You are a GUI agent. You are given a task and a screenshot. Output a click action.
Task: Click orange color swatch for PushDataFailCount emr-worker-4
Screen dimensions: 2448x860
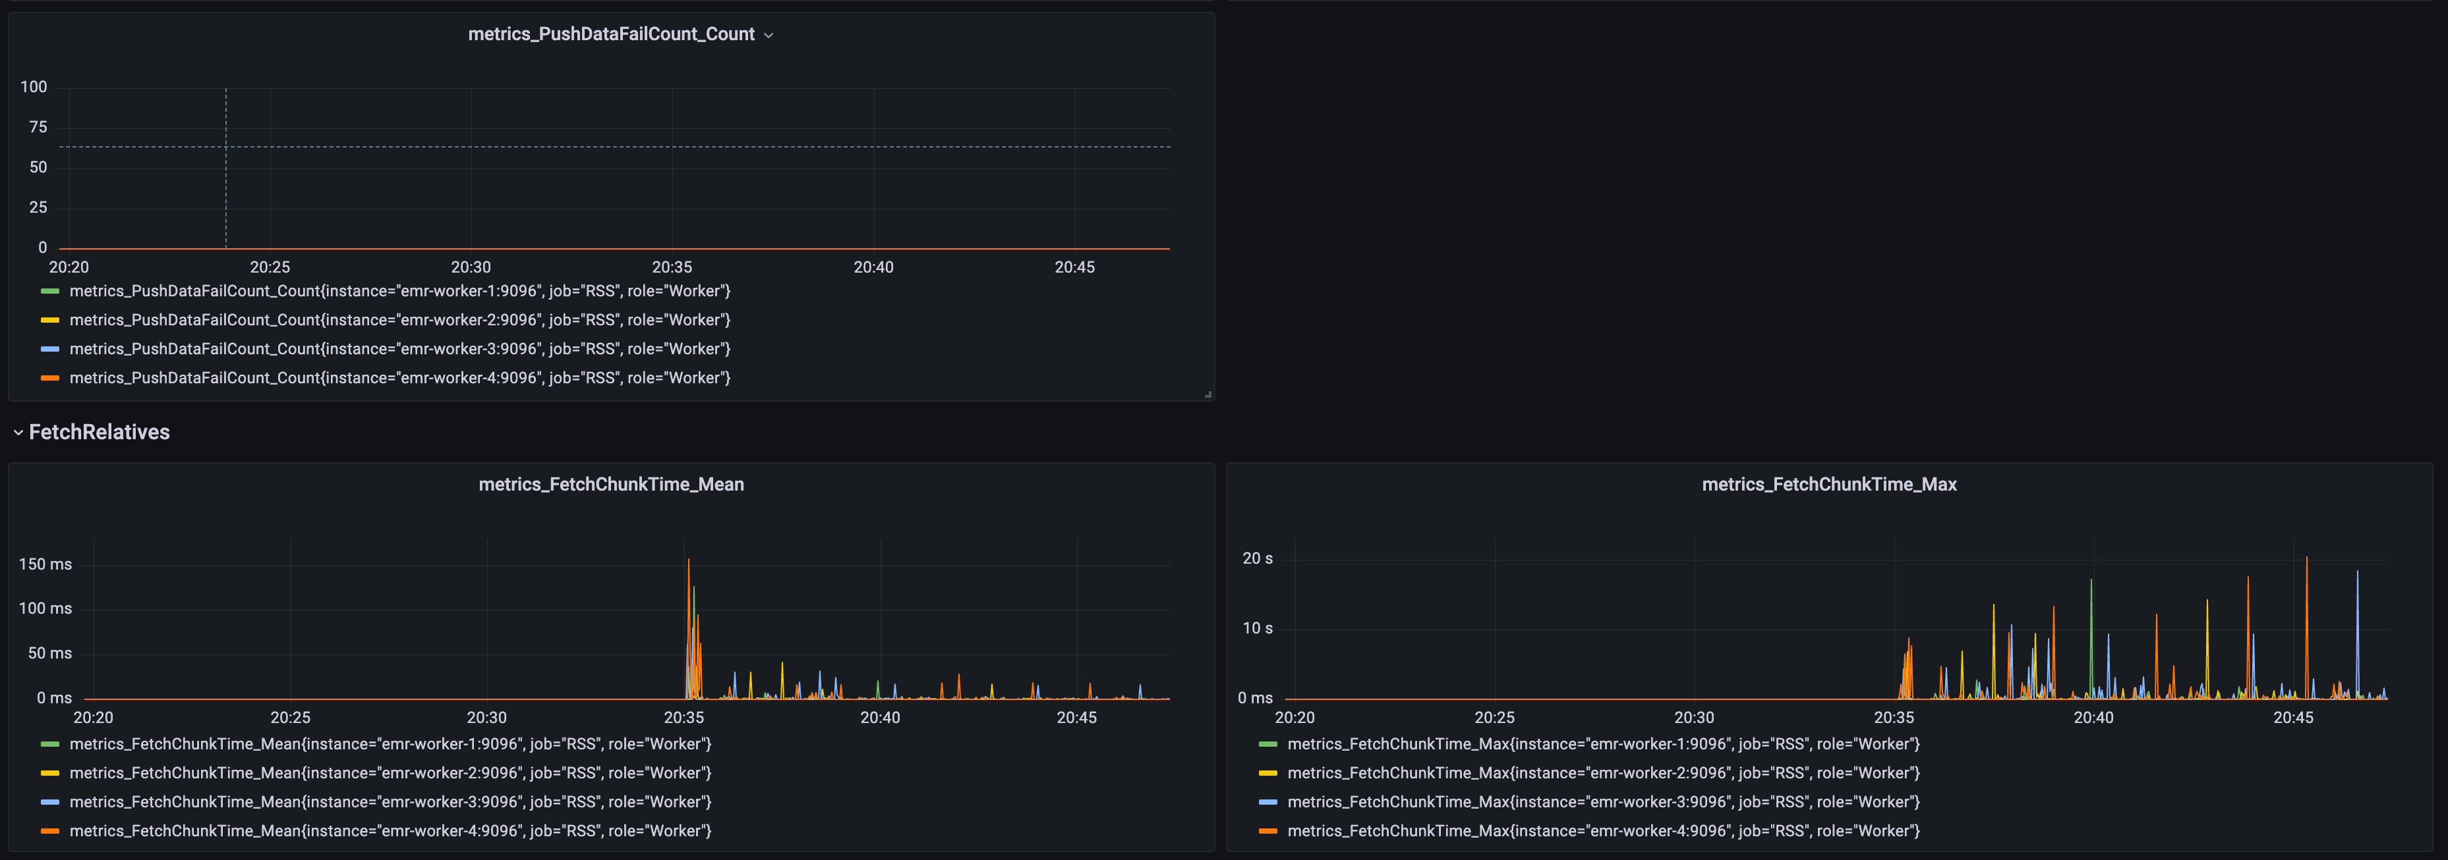coord(50,378)
